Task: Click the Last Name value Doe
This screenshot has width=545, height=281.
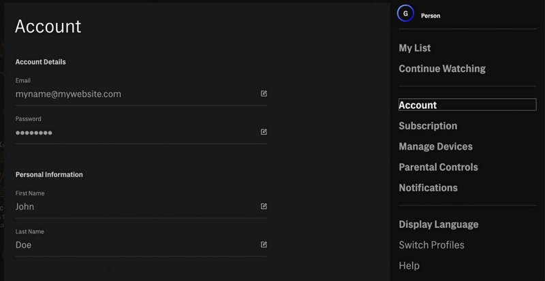Action: (x=24, y=245)
